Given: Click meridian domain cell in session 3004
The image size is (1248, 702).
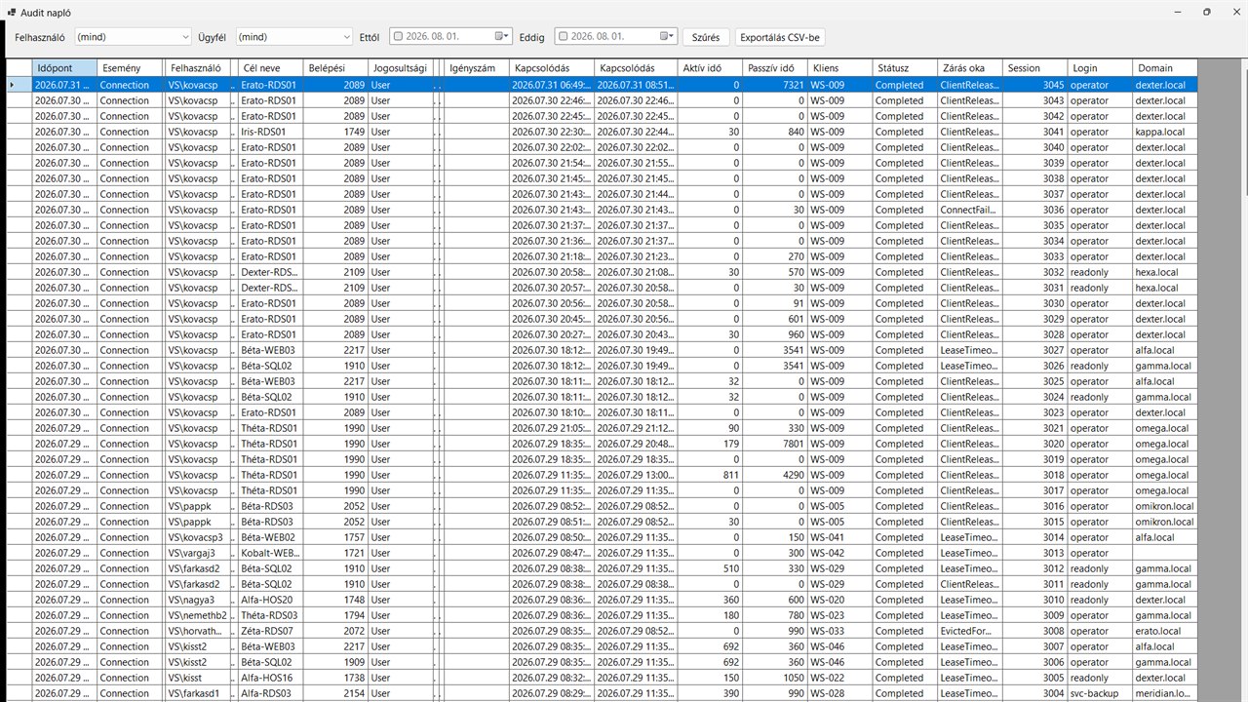Looking at the screenshot, I should 1165,693.
